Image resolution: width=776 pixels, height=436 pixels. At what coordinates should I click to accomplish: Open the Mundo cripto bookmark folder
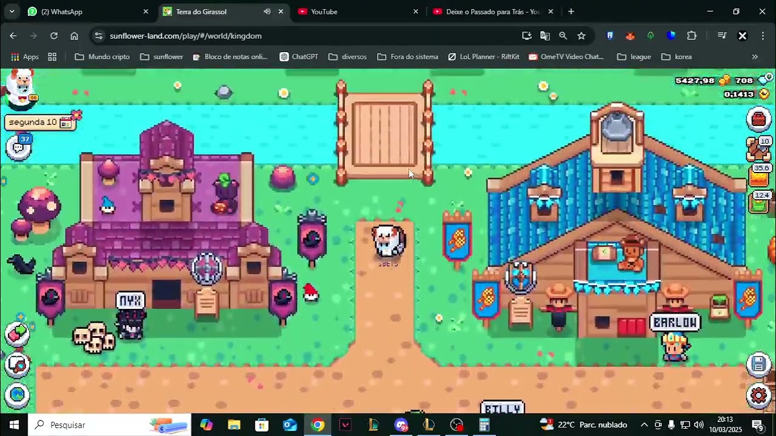(x=102, y=57)
